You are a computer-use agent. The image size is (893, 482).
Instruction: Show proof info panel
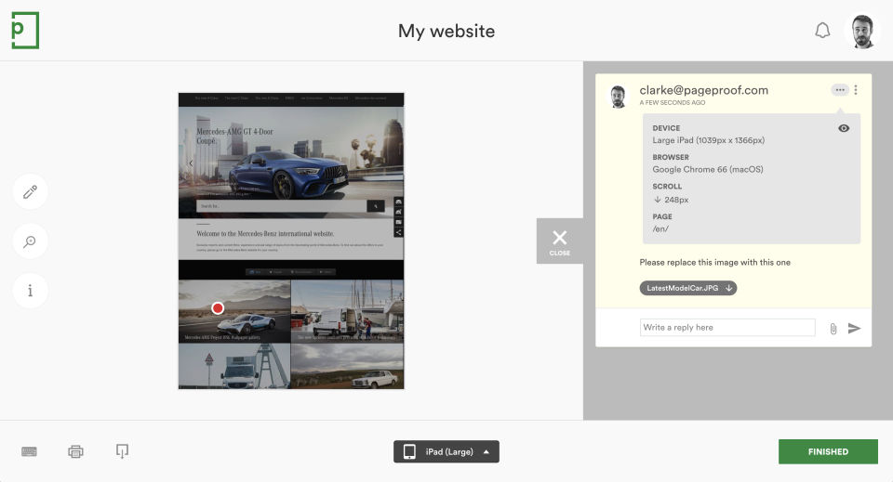(30, 291)
